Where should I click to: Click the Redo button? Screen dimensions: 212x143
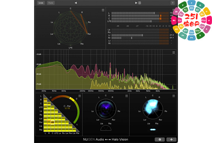(x=51, y=3)
